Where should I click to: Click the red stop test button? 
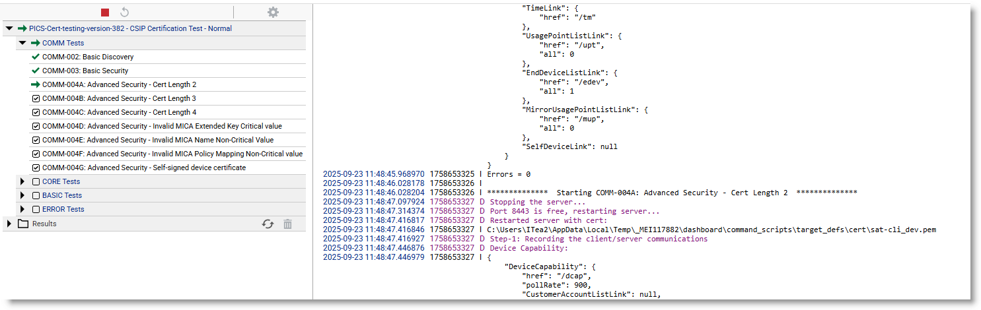(105, 13)
